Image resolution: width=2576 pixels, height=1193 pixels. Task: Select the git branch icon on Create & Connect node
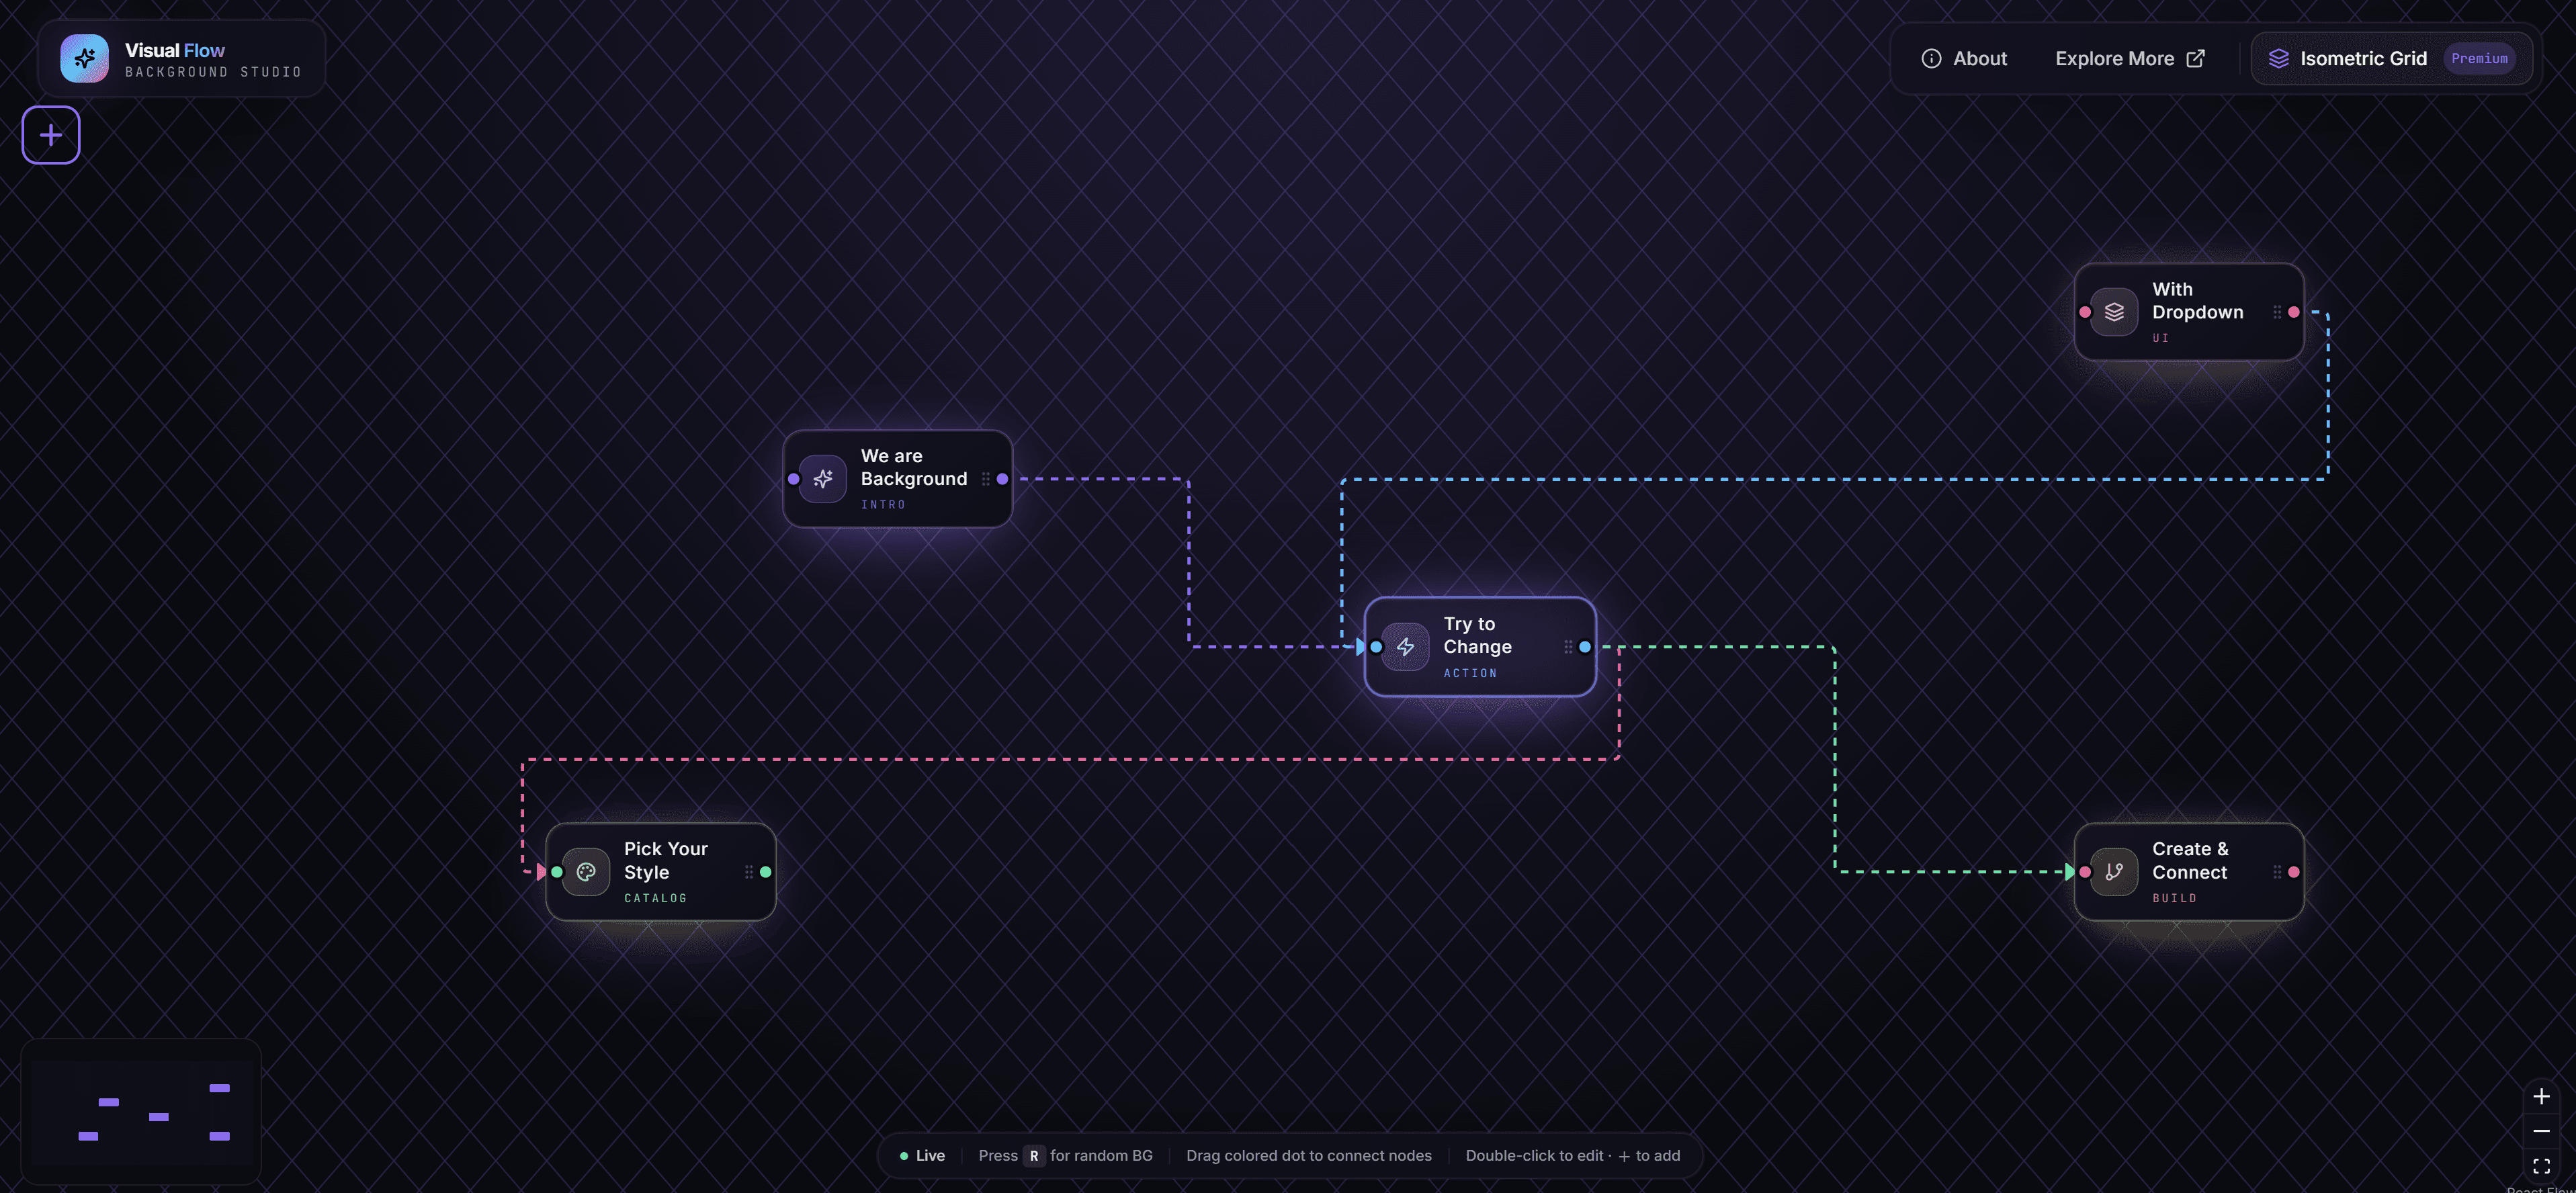[2114, 871]
